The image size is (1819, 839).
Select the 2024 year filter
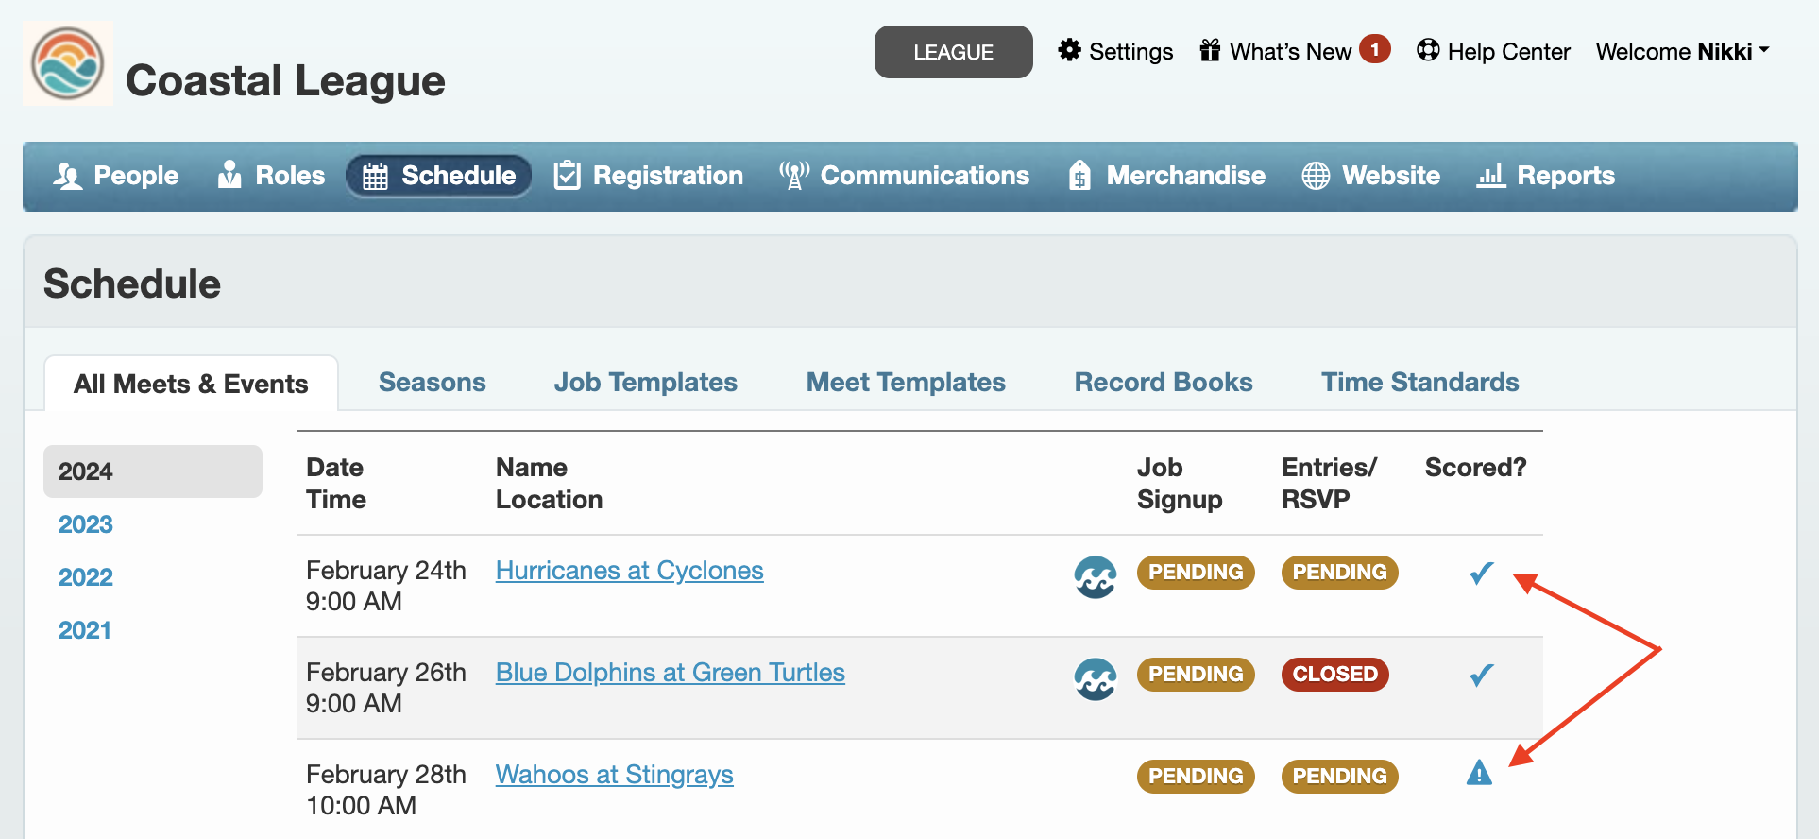point(153,471)
